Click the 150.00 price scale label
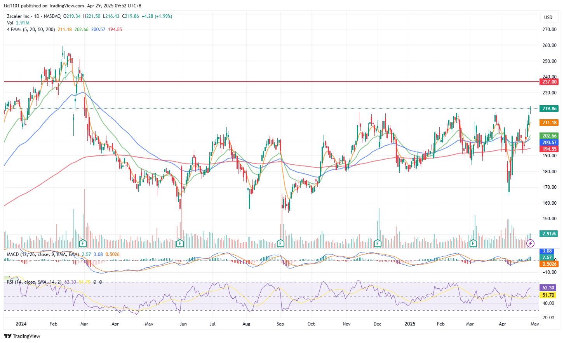 click(549, 219)
